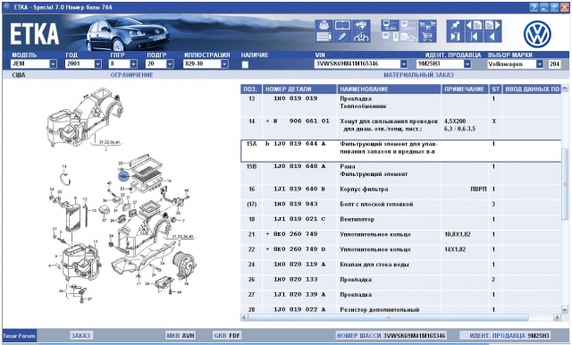The image size is (572, 345).
Task: Click the printer icon in the toolbar
Action: tap(324, 25)
